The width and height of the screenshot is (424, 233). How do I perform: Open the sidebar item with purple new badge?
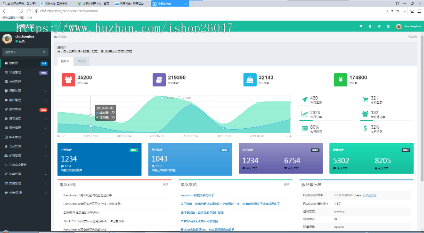(x=25, y=72)
